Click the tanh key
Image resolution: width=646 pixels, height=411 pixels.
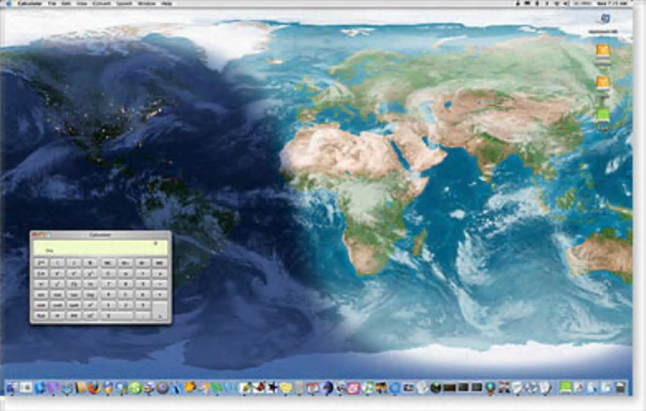[x=73, y=305]
